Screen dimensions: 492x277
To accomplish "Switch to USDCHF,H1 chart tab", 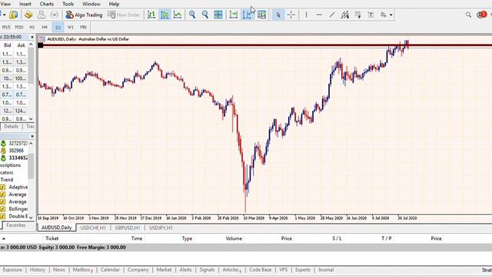I will click(93, 228).
